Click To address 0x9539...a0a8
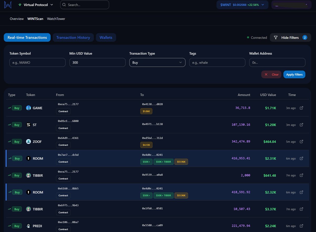The image size is (316, 232). (152, 175)
